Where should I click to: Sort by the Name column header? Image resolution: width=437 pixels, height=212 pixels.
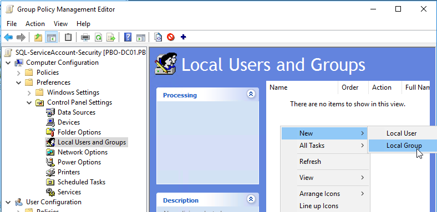[302, 87]
